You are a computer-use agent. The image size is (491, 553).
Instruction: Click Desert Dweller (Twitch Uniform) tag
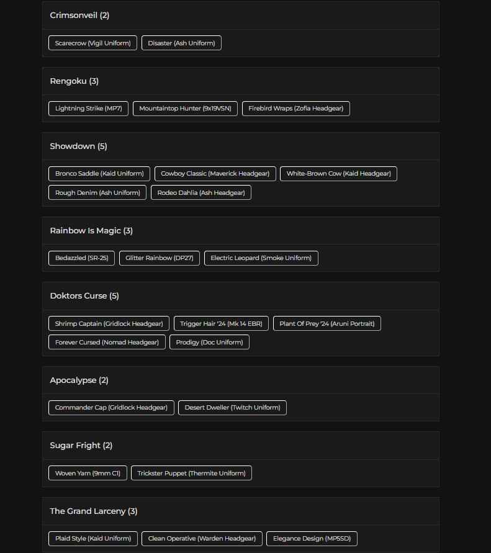(x=232, y=408)
